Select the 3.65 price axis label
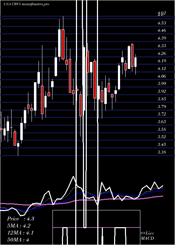 point(162,121)
